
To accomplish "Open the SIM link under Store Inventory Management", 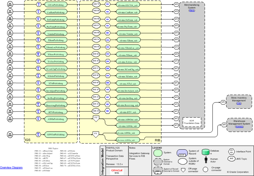I will (239, 103).
